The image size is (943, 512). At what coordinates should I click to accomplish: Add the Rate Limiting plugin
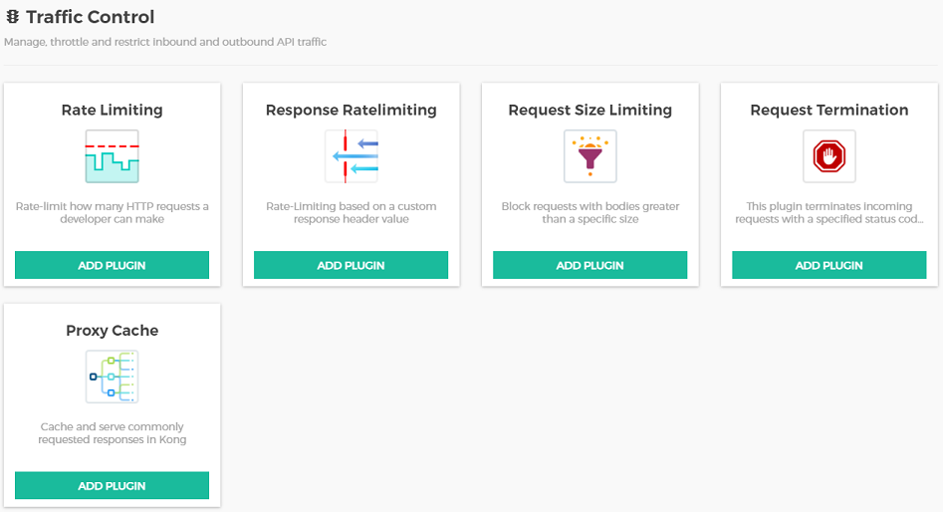tap(112, 265)
